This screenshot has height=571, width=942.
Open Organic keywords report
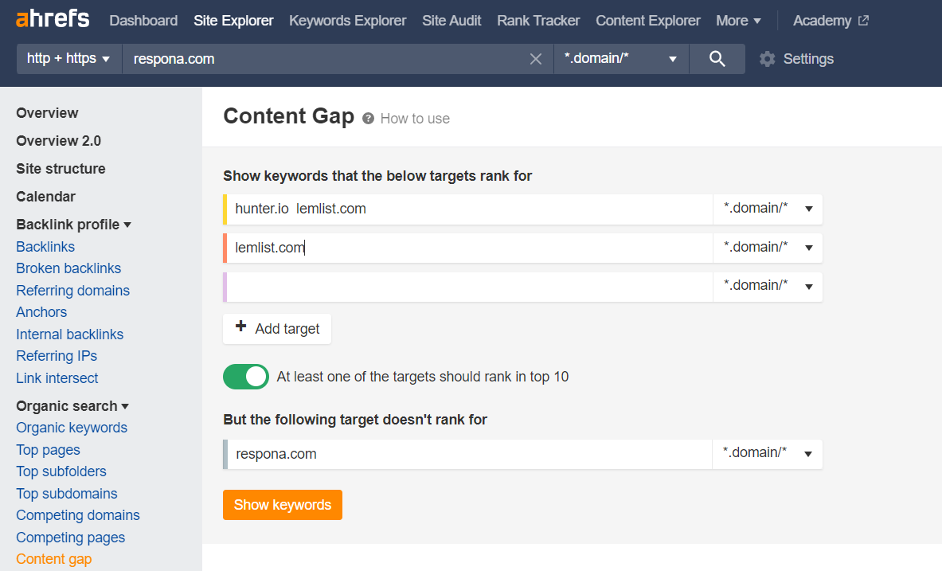[x=72, y=428]
